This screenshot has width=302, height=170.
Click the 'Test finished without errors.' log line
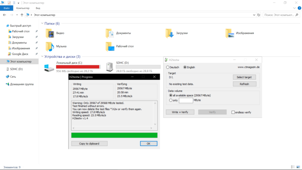tap(88, 106)
